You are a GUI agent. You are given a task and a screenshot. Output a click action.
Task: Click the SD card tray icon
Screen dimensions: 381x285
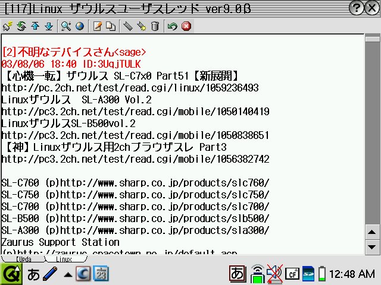pos(308,274)
